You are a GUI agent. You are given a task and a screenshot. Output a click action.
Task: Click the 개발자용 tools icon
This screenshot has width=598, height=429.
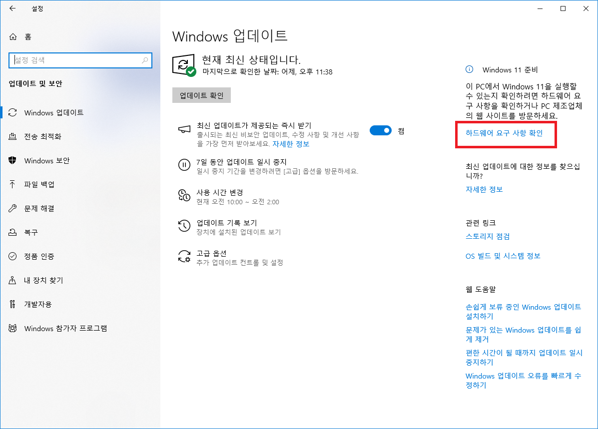tap(12, 304)
